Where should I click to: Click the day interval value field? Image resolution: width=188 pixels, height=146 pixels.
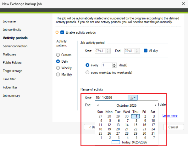coord(107,65)
